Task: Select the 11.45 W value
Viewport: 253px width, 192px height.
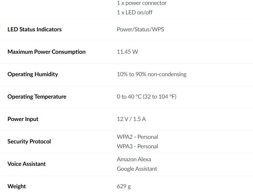Action: click(x=128, y=52)
